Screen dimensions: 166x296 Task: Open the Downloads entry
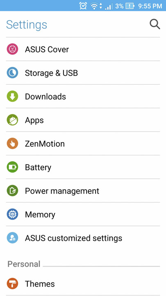tap(83, 96)
